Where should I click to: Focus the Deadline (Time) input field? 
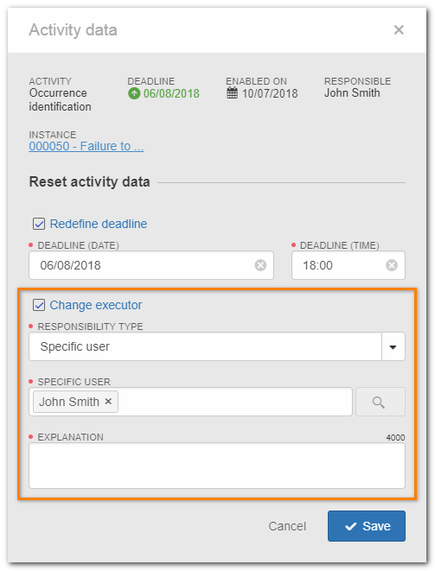tap(349, 265)
